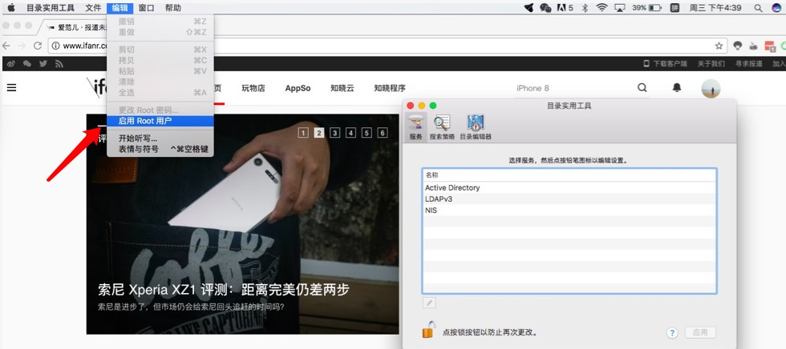786x349 pixels.
Task: Open the Twitter icon on ifanr top bar
Action: click(x=43, y=63)
